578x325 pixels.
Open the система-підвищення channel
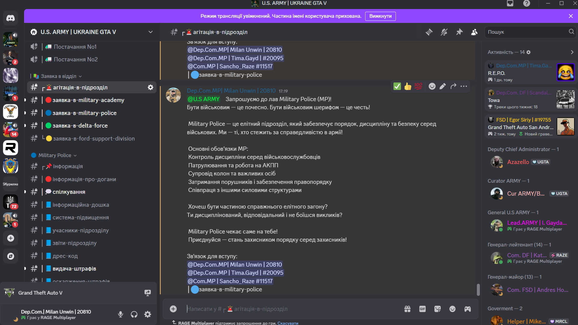(92, 217)
